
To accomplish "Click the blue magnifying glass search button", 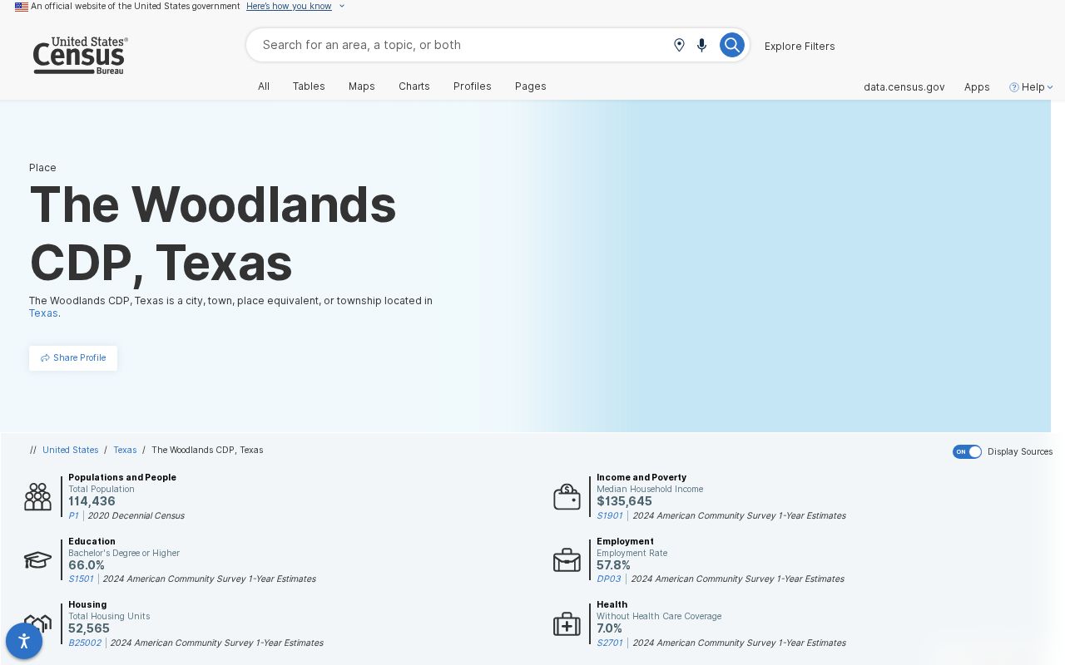I will [731, 45].
